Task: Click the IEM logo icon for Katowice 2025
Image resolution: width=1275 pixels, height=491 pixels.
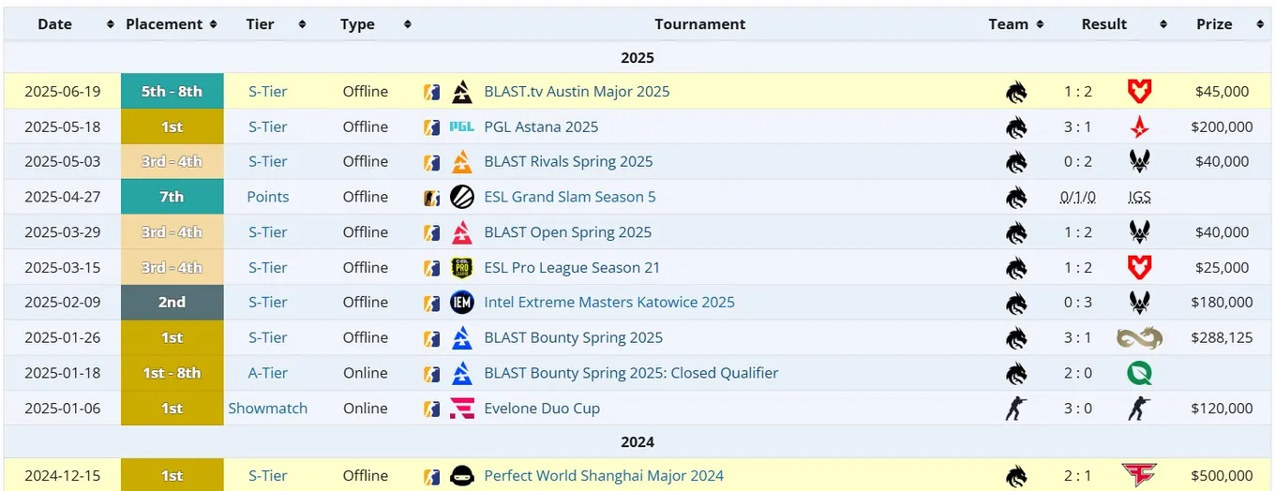Action: pos(461,303)
